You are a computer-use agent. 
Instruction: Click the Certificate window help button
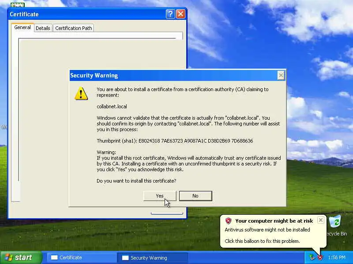pos(170,14)
